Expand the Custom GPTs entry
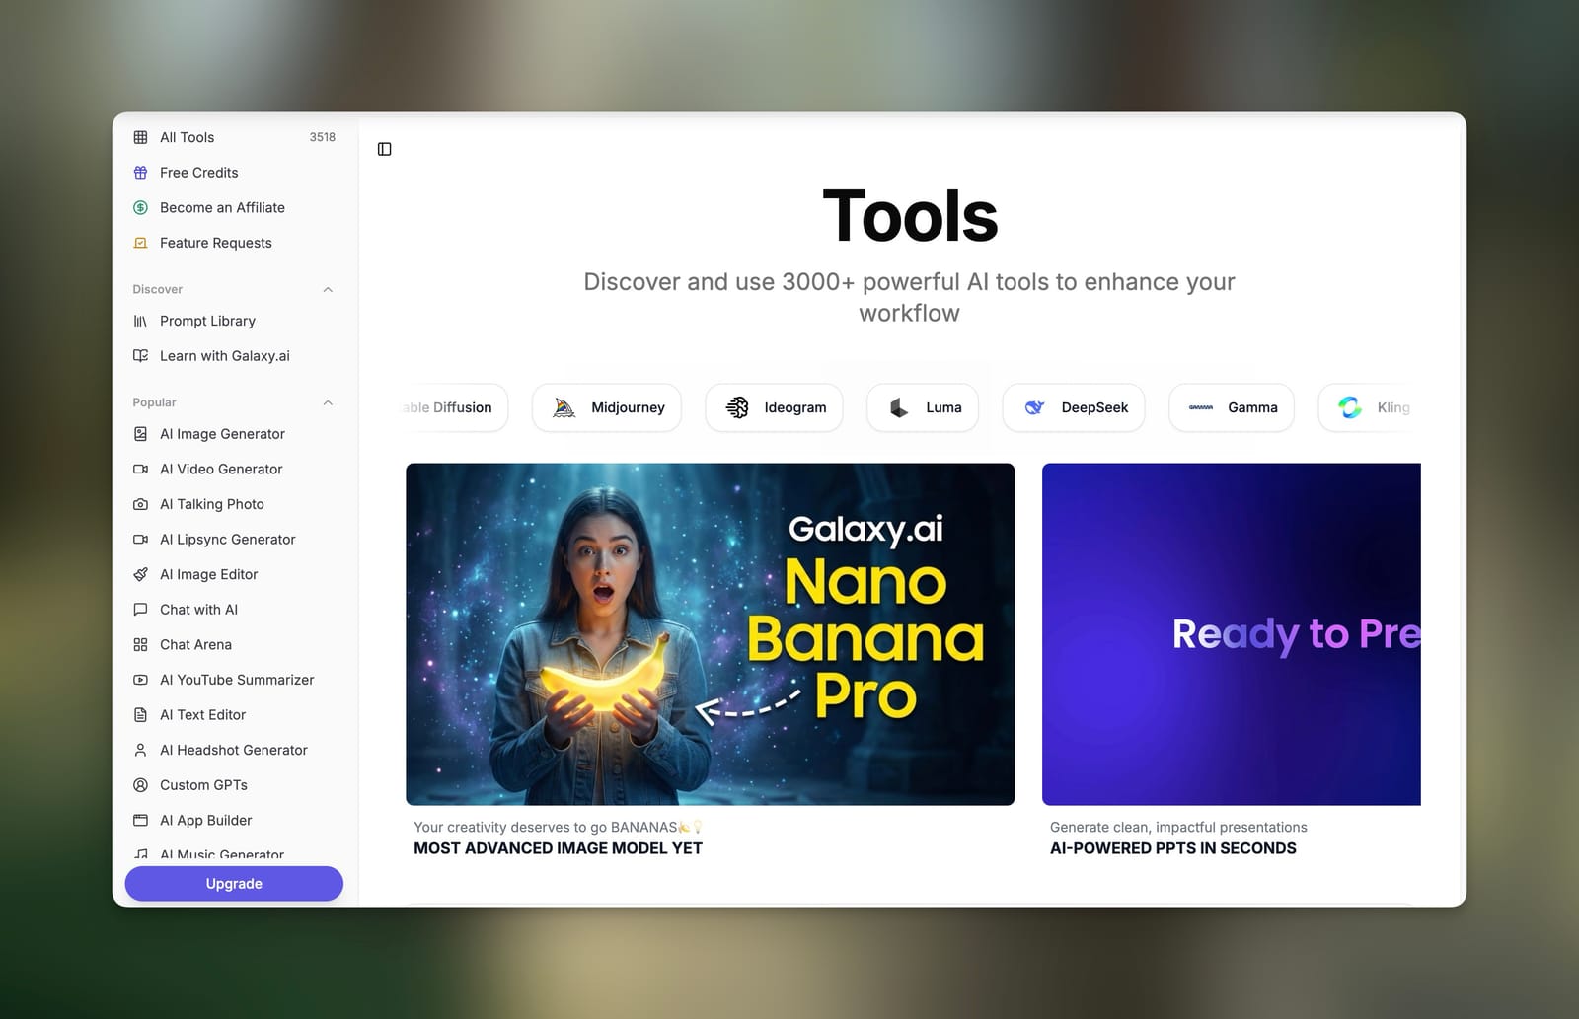This screenshot has width=1579, height=1019. pyautogui.click(x=203, y=785)
